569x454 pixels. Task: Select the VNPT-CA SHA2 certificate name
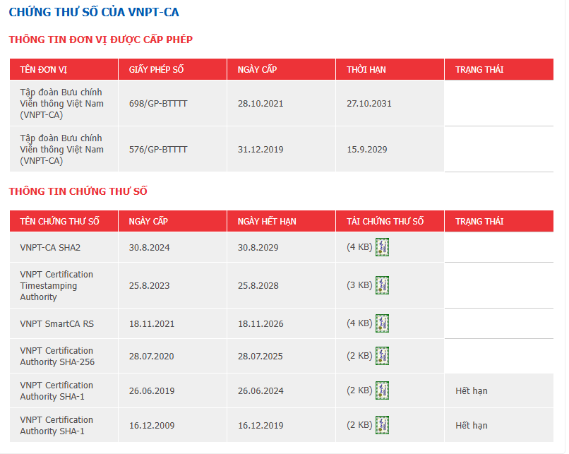coord(50,248)
